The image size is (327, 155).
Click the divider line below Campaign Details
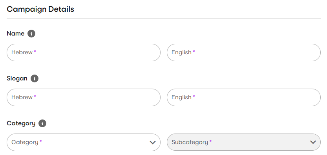coord(164,19)
